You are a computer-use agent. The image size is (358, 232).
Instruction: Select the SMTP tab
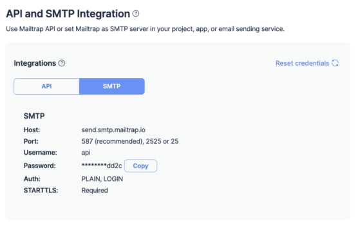[112, 86]
